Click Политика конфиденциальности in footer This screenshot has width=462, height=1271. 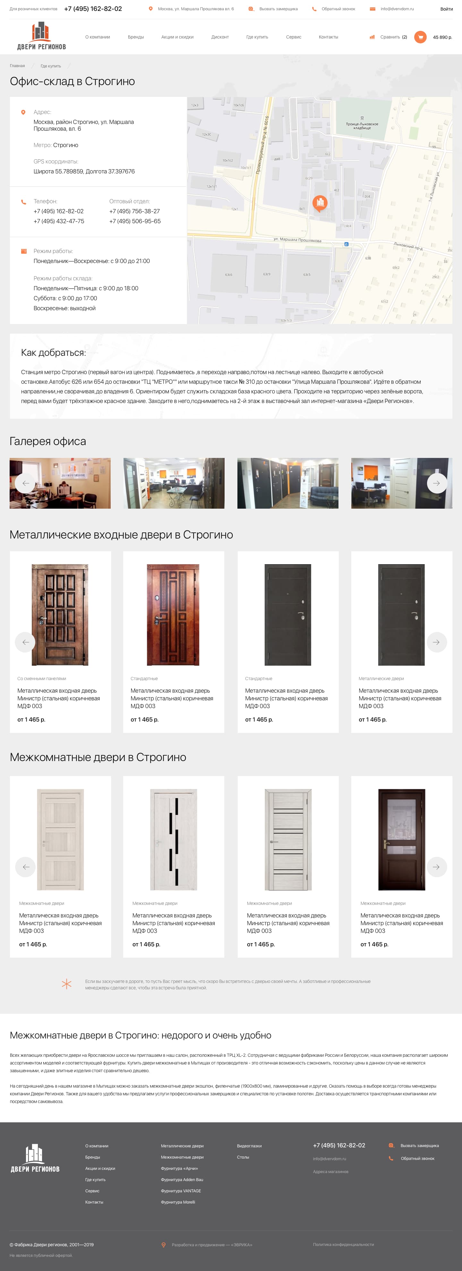coord(343,1244)
